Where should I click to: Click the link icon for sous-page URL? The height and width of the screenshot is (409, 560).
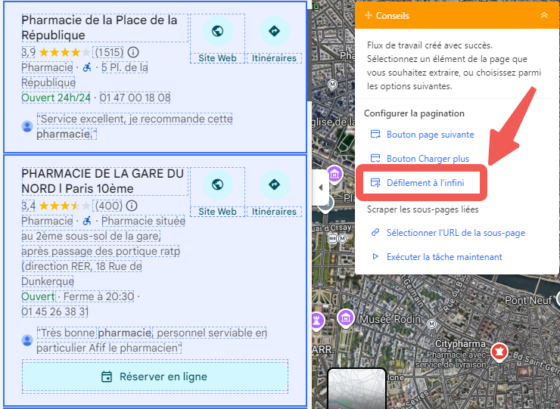375,233
